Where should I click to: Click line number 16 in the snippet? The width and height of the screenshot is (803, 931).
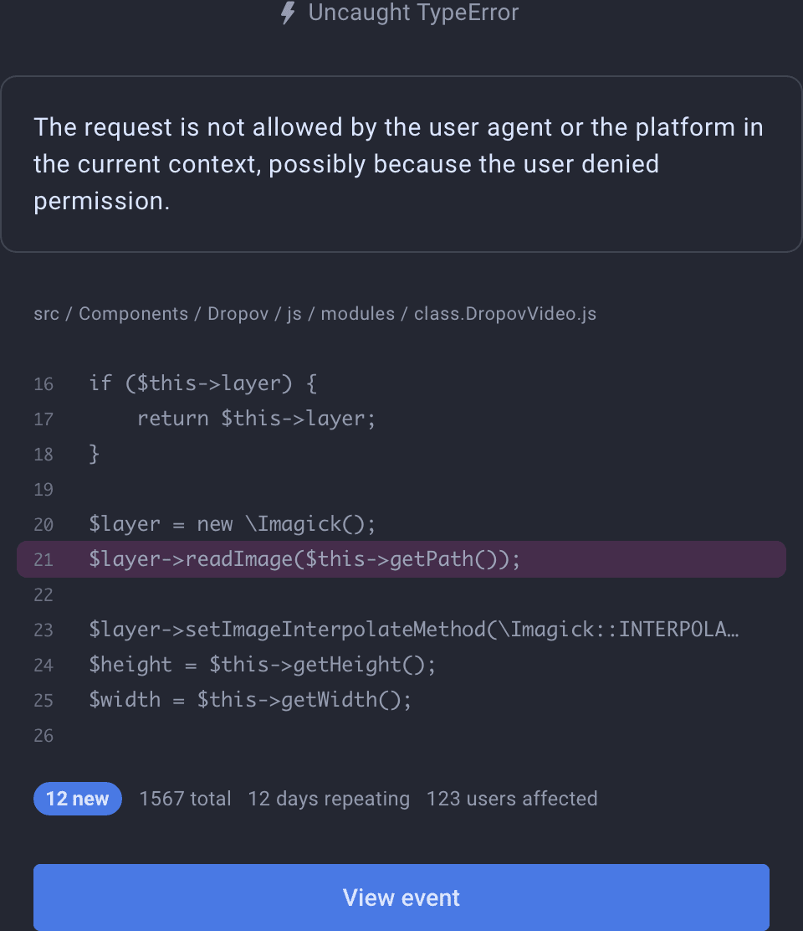[43, 384]
